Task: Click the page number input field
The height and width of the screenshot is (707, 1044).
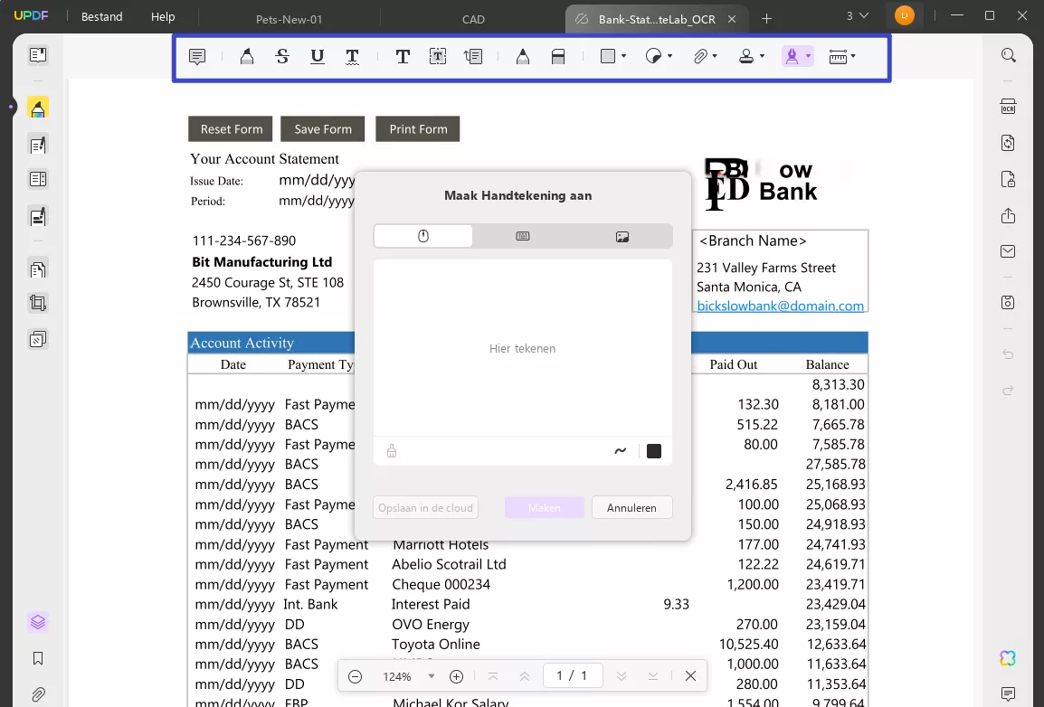Action: (573, 675)
